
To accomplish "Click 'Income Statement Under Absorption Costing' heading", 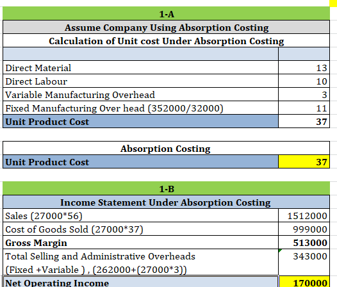I will click(166, 202).
